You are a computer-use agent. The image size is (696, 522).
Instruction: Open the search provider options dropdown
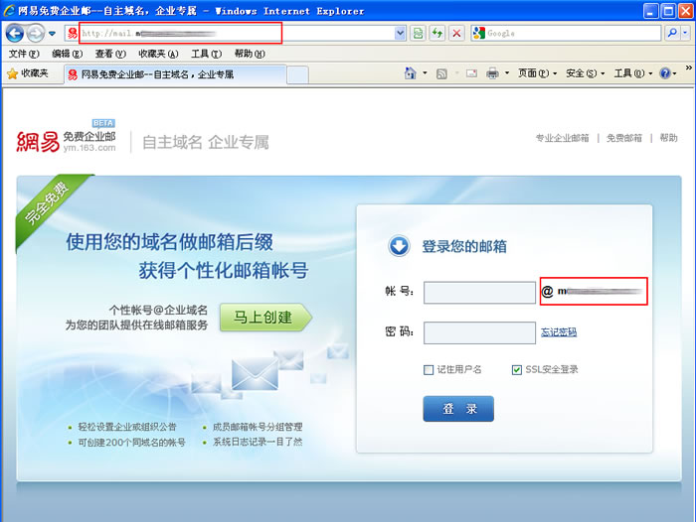pyautogui.click(x=685, y=33)
